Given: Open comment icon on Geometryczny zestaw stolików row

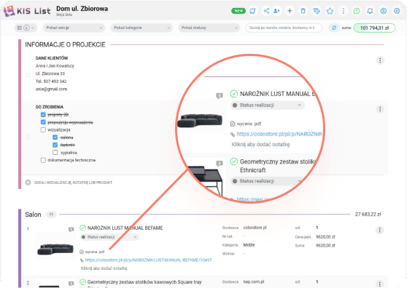Looking at the screenshot, I should click(71, 284).
